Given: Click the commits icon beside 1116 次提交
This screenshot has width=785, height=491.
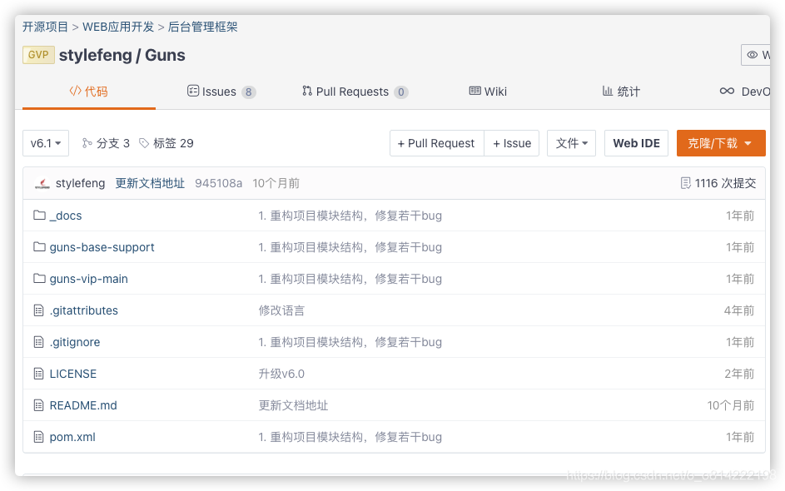Looking at the screenshot, I should 685,183.
